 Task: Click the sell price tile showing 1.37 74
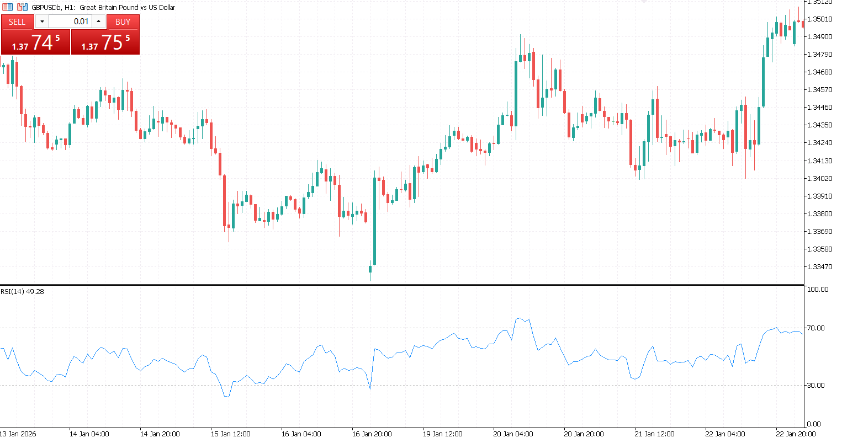pos(36,42)
